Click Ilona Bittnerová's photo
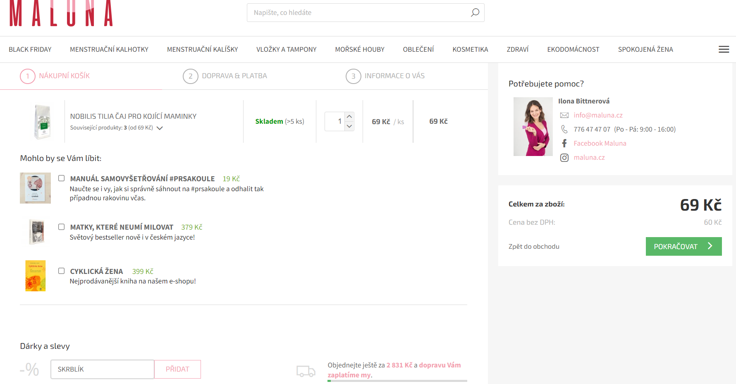This screenshot has width=736, height=384. coord(533,127)
